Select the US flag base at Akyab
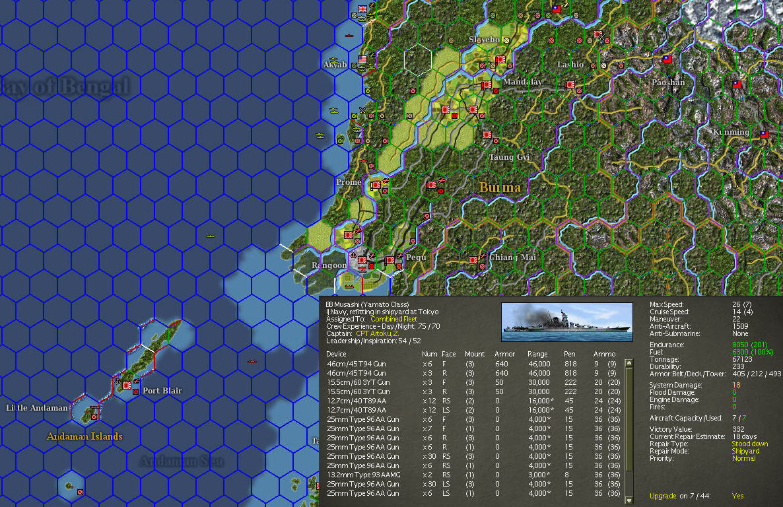The width and height of the screenshot is (783, 507). [362, 59]
